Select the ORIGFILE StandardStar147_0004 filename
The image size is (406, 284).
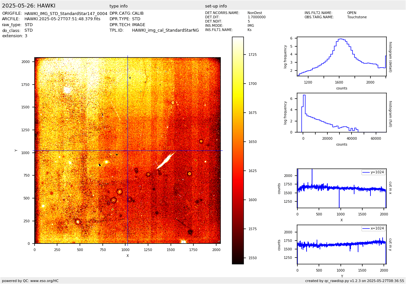(x=66, y=13)
